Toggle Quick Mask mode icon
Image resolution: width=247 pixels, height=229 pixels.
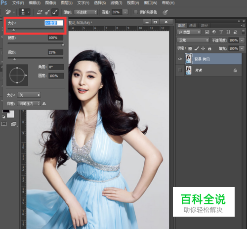click(x=4, y=124)
